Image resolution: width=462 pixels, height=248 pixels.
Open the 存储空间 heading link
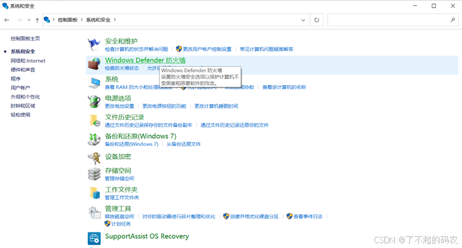point(118,171)
